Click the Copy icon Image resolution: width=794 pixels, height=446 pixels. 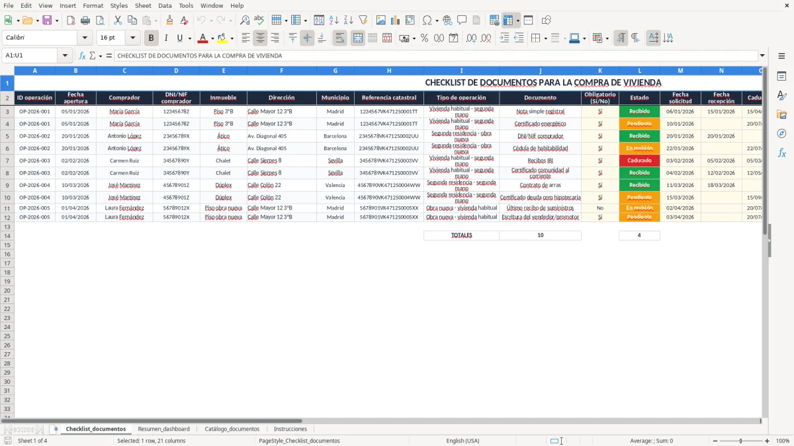pyautogui.click(x=132, y=20)
